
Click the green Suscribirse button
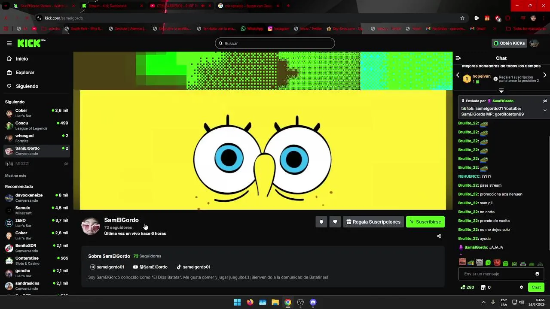click(425, 222)
